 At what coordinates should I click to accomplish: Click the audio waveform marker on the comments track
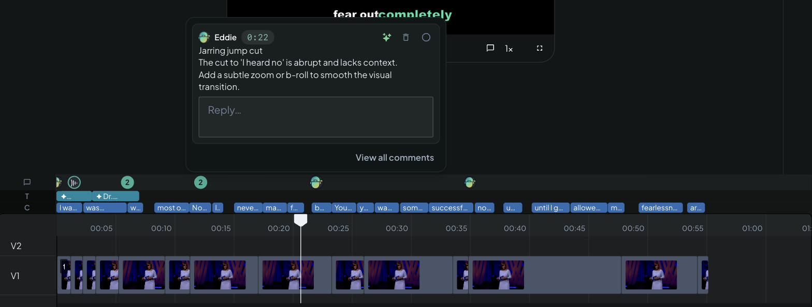pyautogui.click(x=75, y=182)
